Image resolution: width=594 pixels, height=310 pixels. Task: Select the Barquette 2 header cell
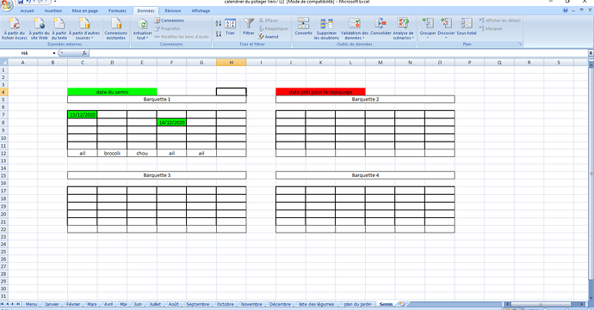click(x=365, y=99)
